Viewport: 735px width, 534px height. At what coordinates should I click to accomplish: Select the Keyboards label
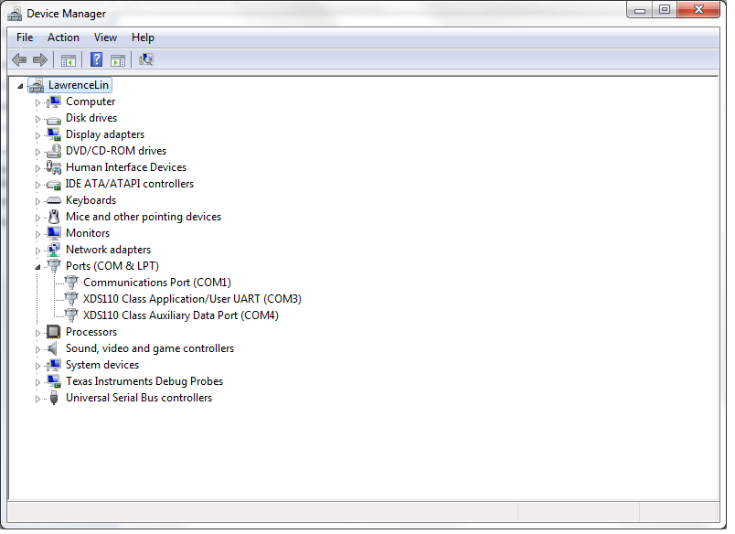[x=91, y=200]
